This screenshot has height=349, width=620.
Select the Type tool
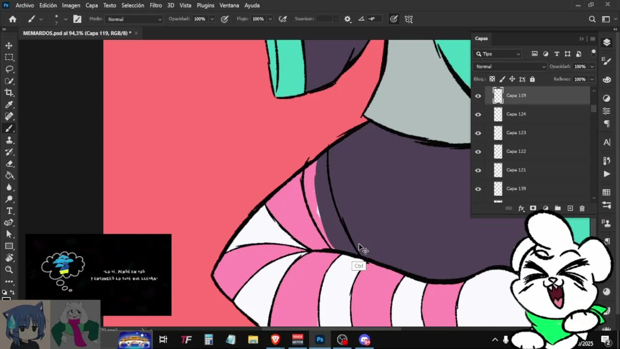9,211
